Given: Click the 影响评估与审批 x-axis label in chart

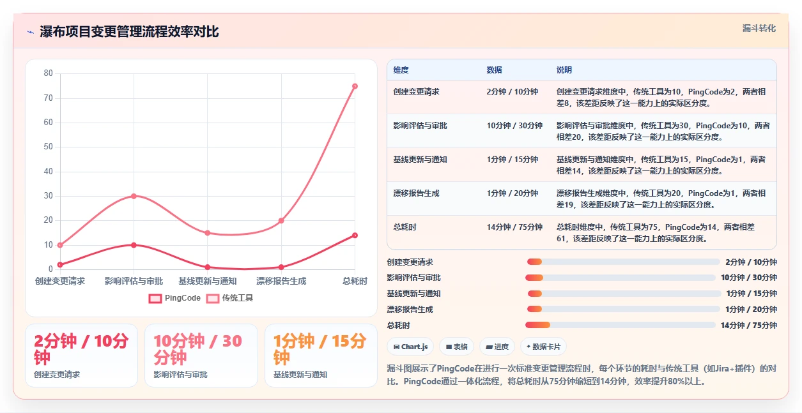Looking at the screenshot, I should [134, 282].
